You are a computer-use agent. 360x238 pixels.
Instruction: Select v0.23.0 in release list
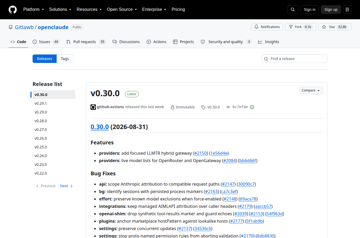(54, 164)
